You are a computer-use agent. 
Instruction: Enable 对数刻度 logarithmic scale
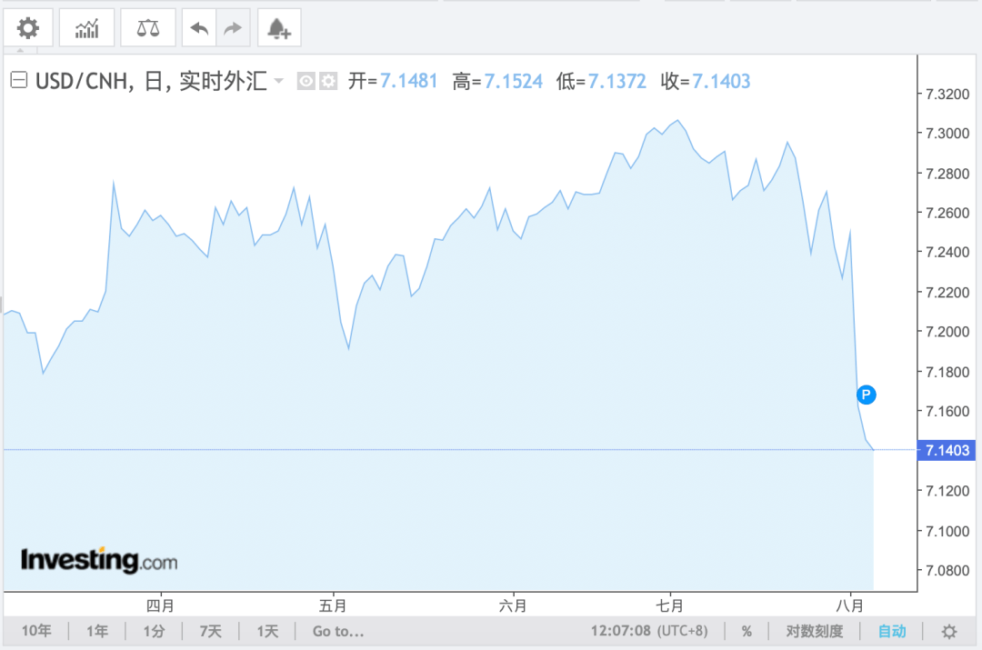[x=815, y=632]
